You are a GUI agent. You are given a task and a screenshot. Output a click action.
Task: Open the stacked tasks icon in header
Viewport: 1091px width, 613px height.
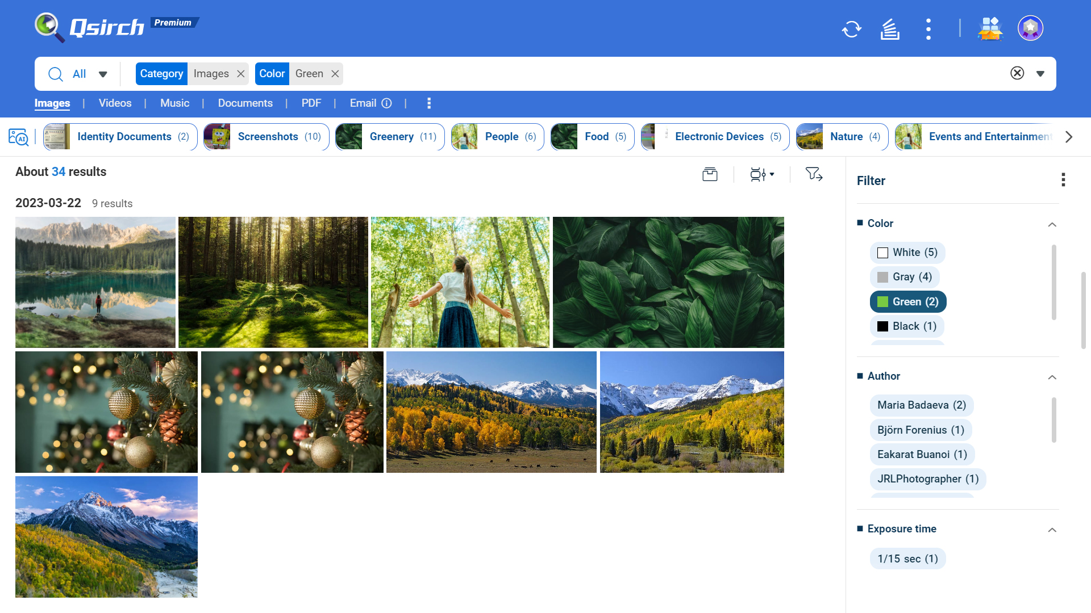tap(890, 29)
